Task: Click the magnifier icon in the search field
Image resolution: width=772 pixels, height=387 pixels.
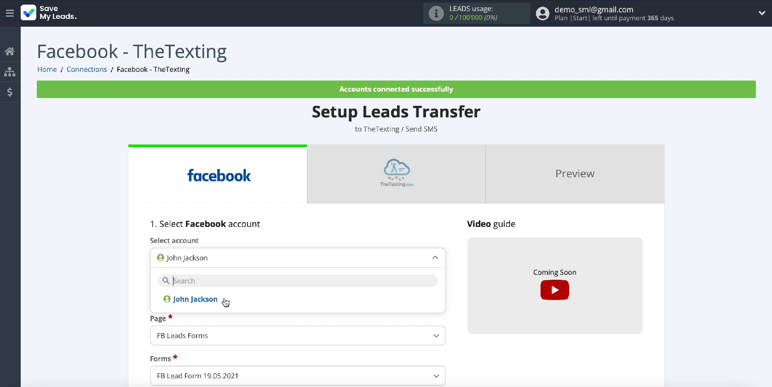Action: coord(166,281)
